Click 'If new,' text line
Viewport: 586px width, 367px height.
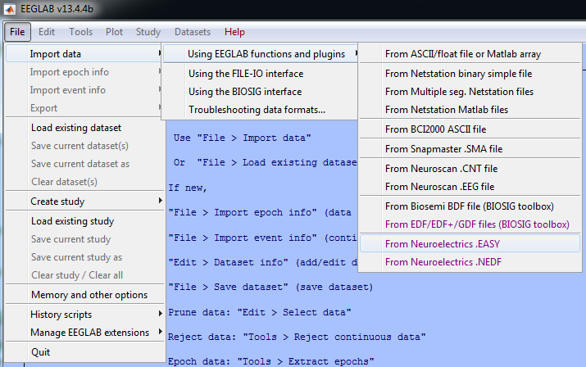coord(188,188)
